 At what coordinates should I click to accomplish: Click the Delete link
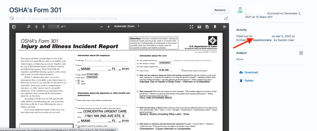[x=249, y=80]
